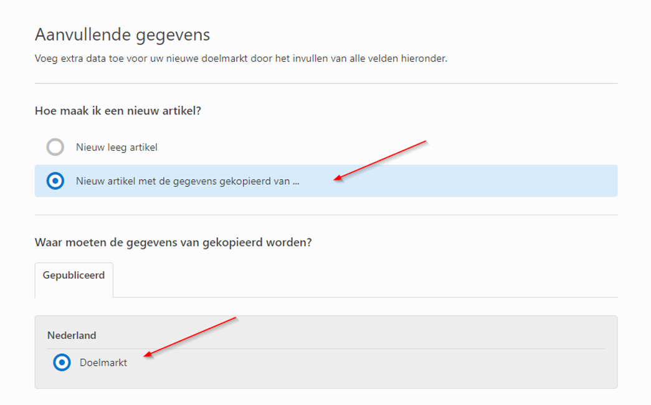The height and width of the screenshot is (405, 651).
Task: Click the 'Voeg extra data toe' description text
Action: point(241,59)
